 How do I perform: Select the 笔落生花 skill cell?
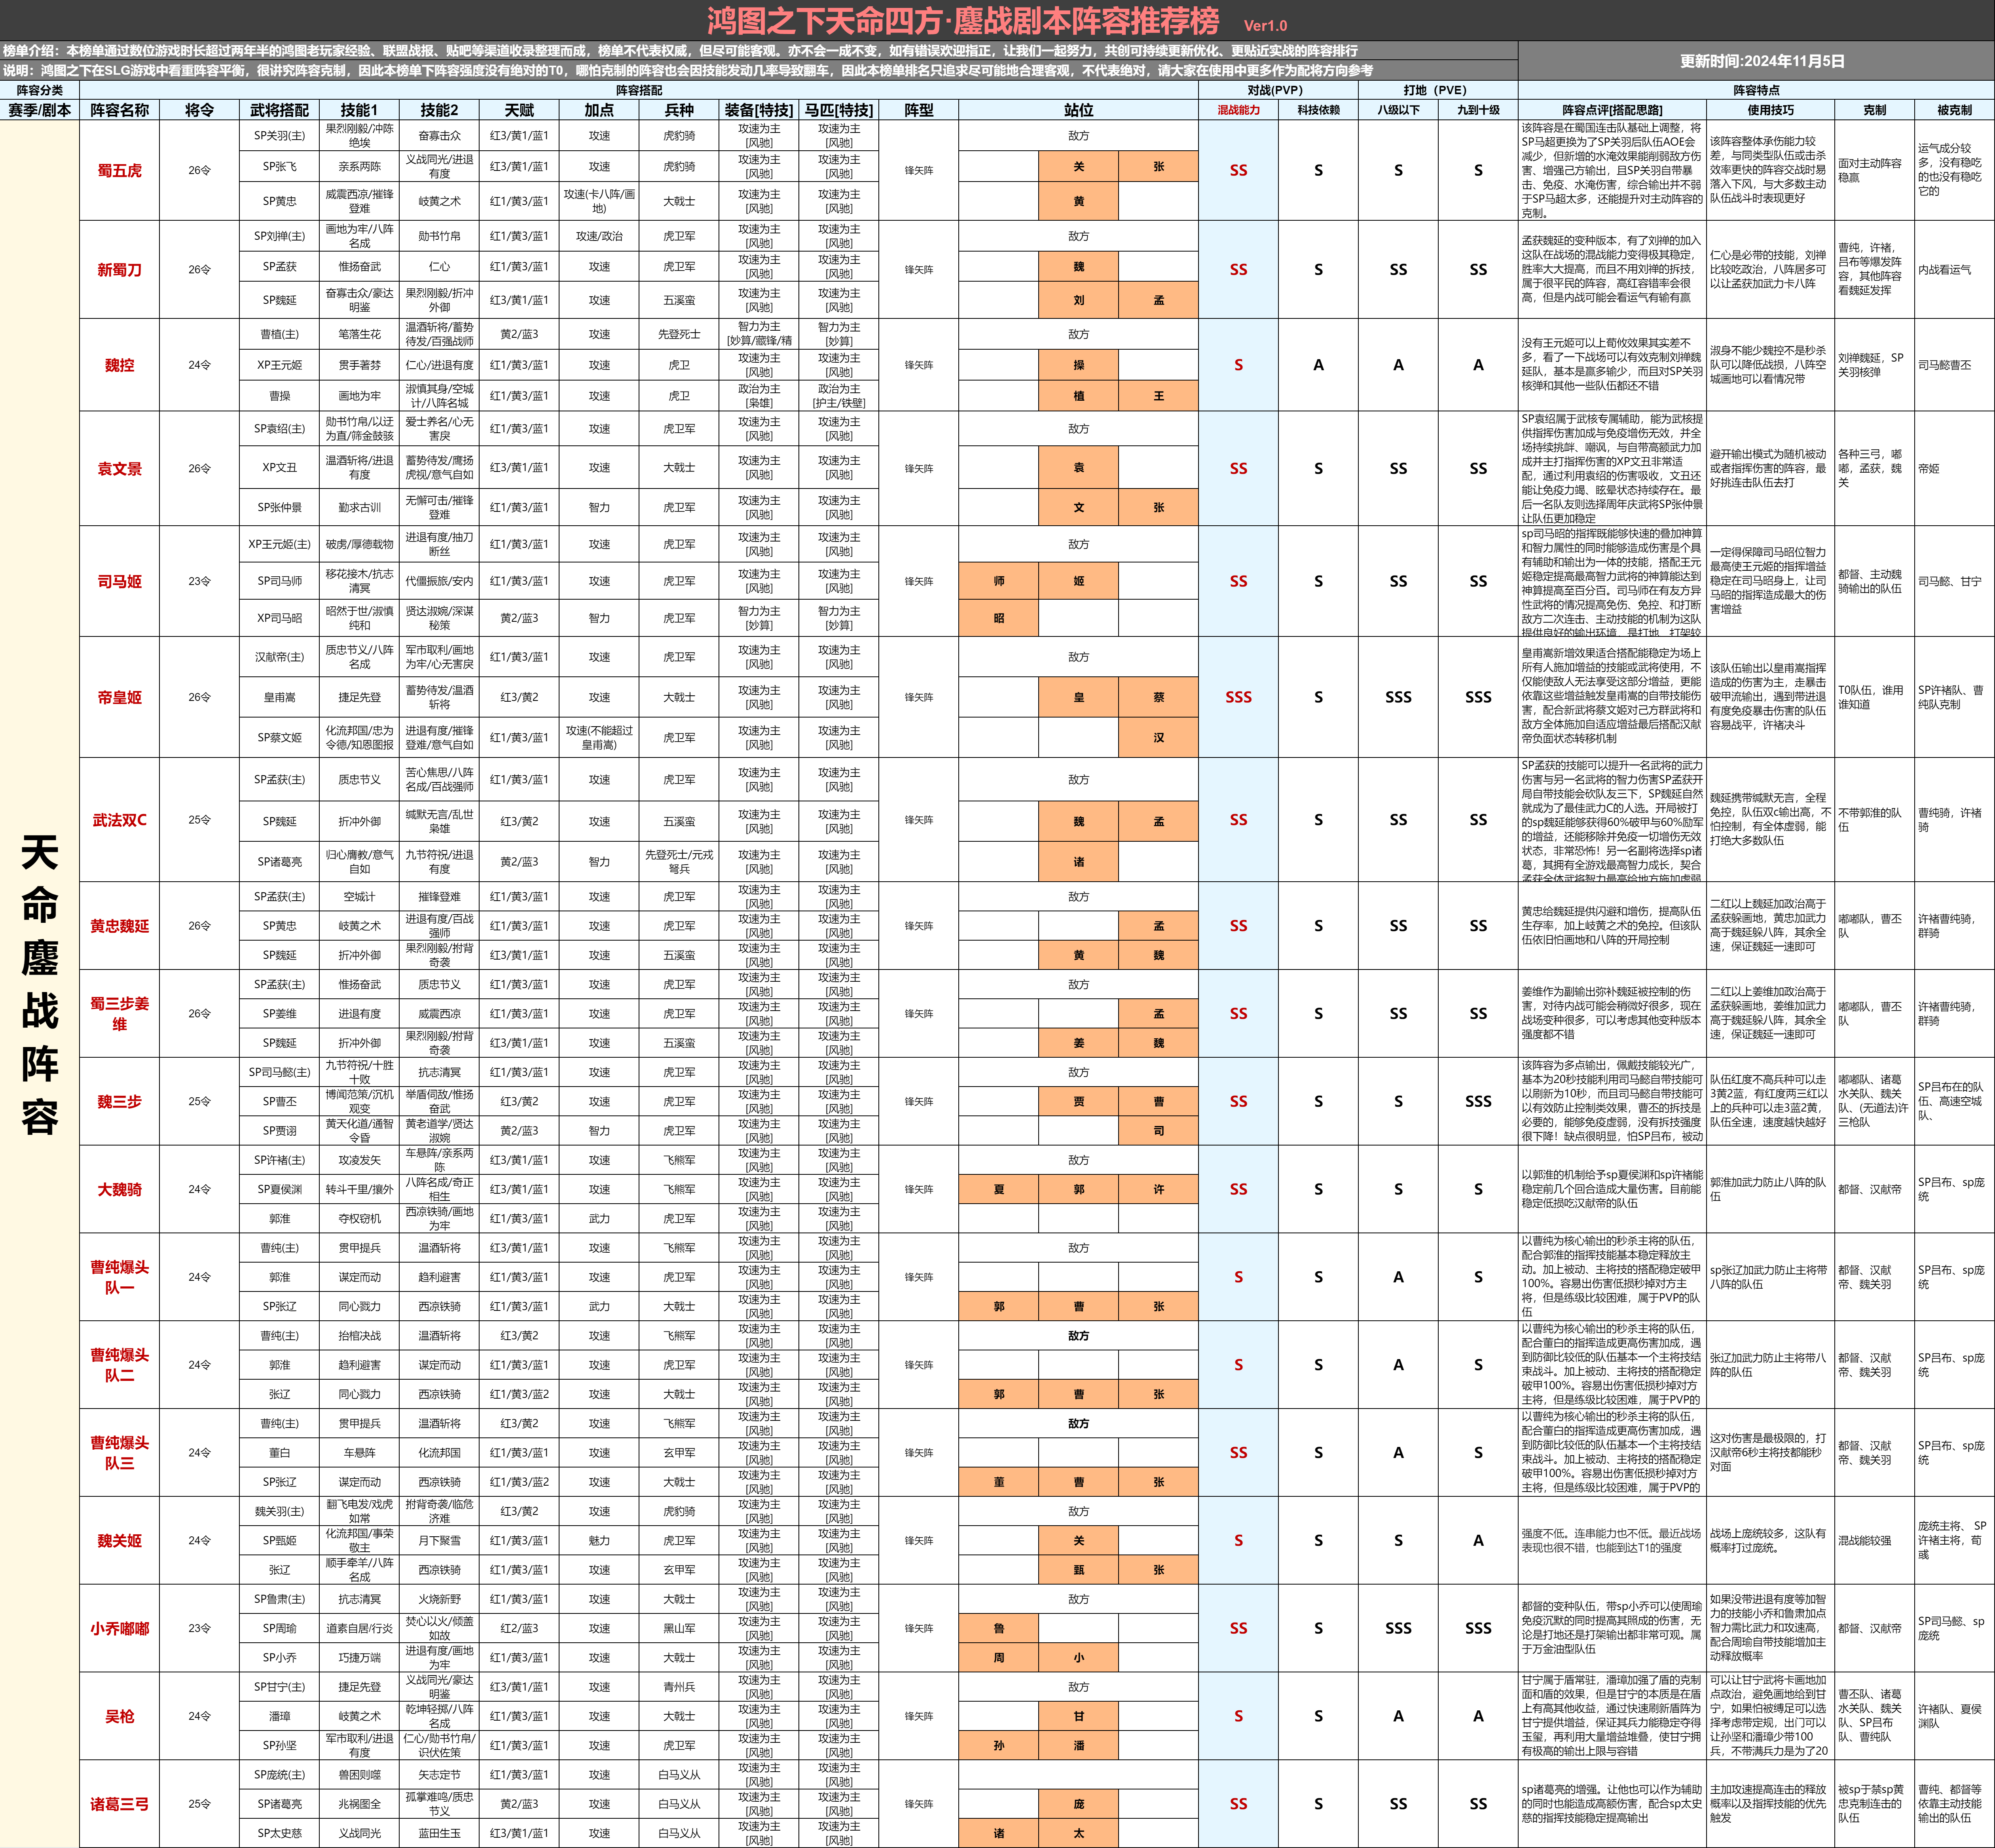(359, 334)
